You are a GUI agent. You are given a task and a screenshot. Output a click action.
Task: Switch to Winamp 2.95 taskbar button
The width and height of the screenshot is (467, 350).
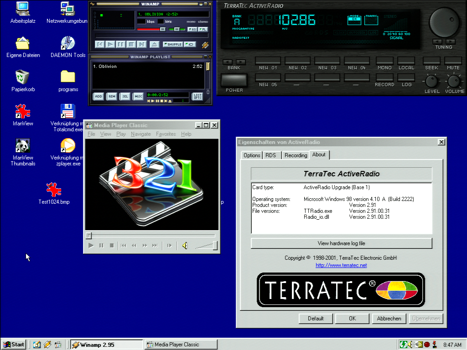(107, 345)
